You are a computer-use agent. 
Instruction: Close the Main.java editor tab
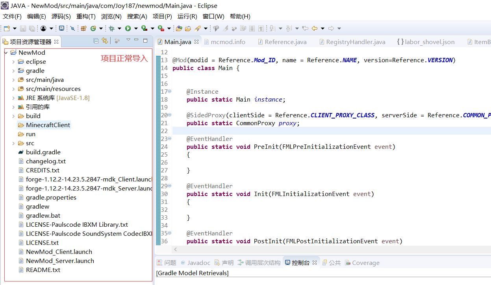pyautogui.click(x=196, y=41)
